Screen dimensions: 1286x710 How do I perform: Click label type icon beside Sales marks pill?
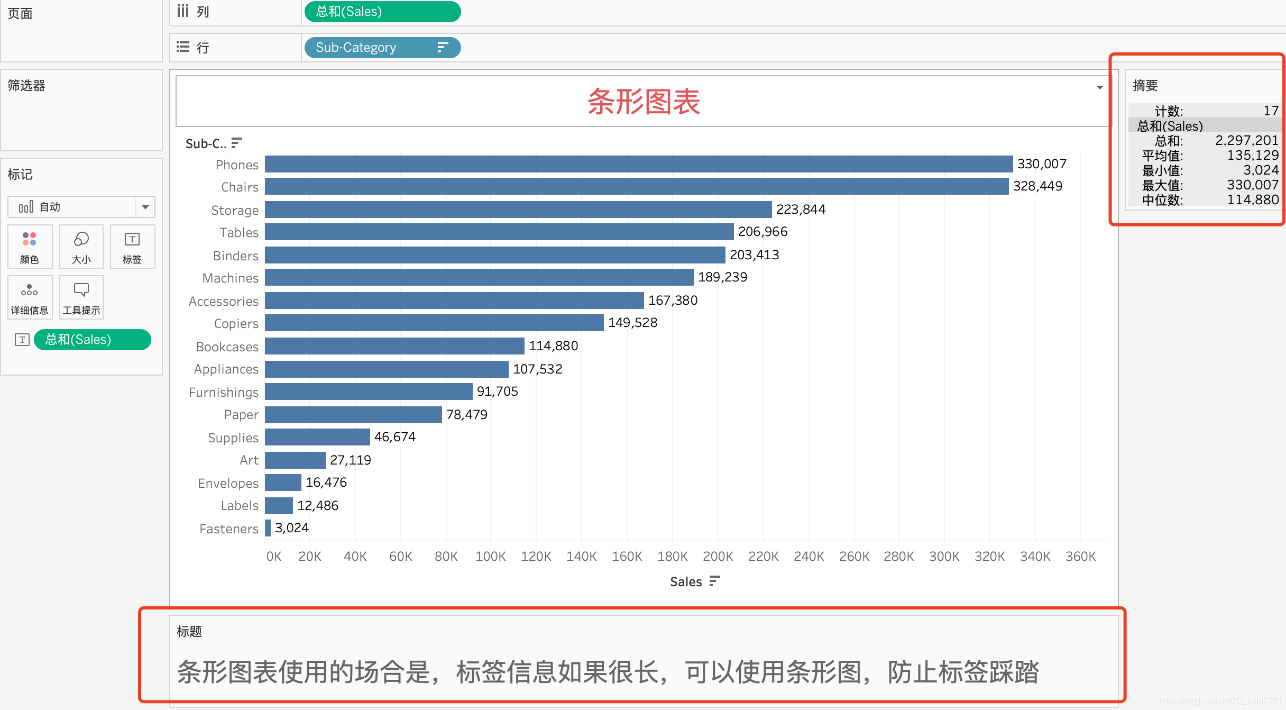[22, 340]
